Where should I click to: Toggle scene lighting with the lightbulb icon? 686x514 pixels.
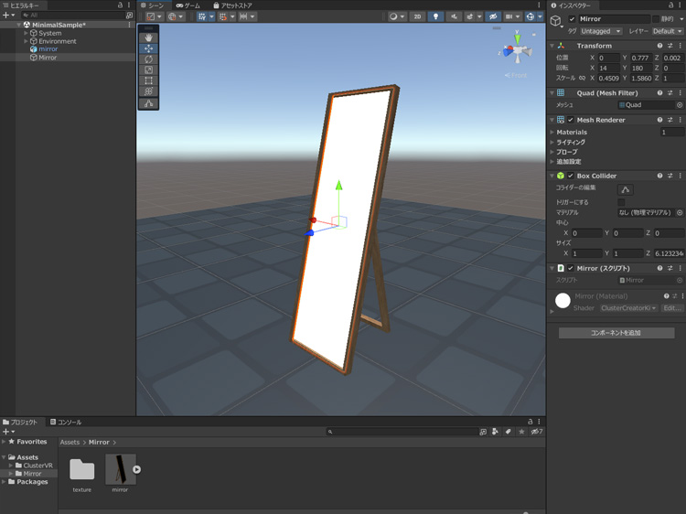coord(435,16)
